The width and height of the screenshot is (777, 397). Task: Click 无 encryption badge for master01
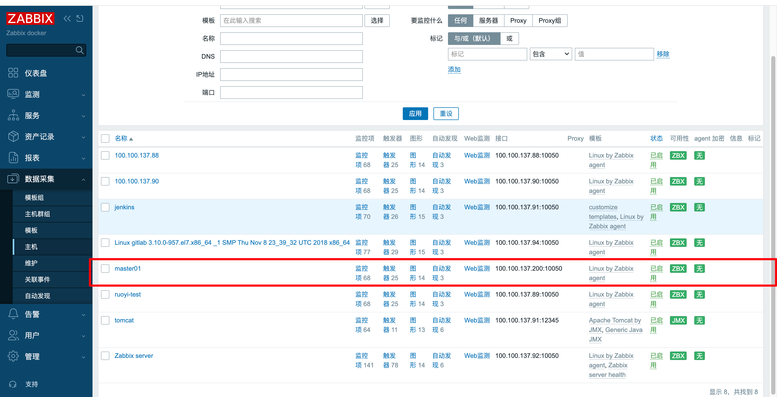pos(700,269)
